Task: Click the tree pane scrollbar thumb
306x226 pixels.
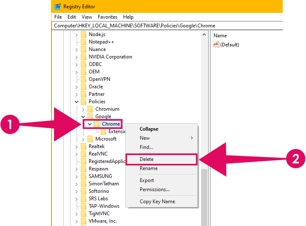Action: [x=204, y=197]
